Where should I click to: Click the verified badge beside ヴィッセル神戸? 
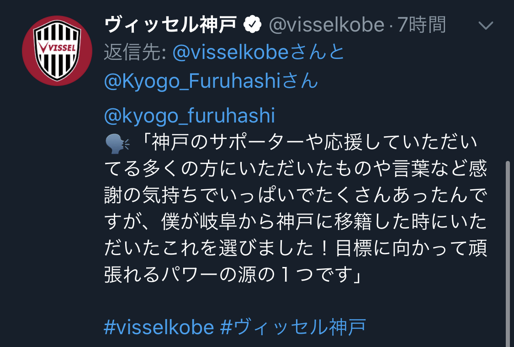click(x=252, y=25)
